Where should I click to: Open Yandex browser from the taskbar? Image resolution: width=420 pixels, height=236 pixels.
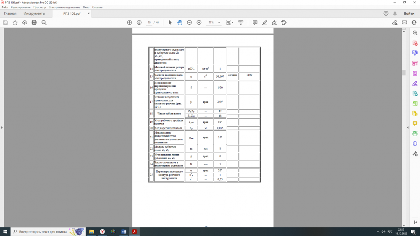pyautogui.click(x=102, y=232)
